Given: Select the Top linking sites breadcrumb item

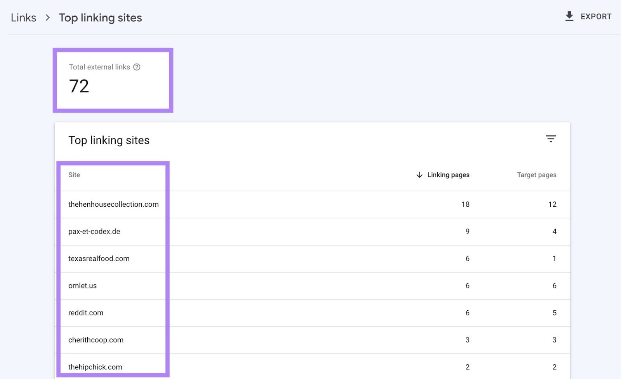Looking at the screenshot, I should tap(100, 17).
